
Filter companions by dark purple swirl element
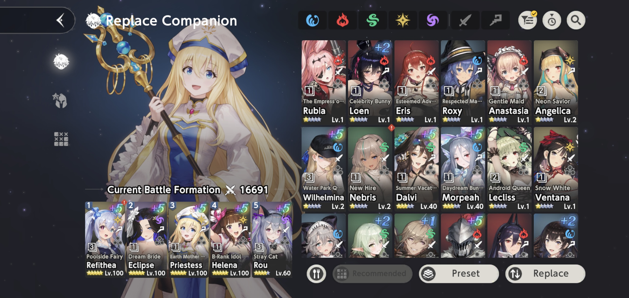[x=433, y=20]
